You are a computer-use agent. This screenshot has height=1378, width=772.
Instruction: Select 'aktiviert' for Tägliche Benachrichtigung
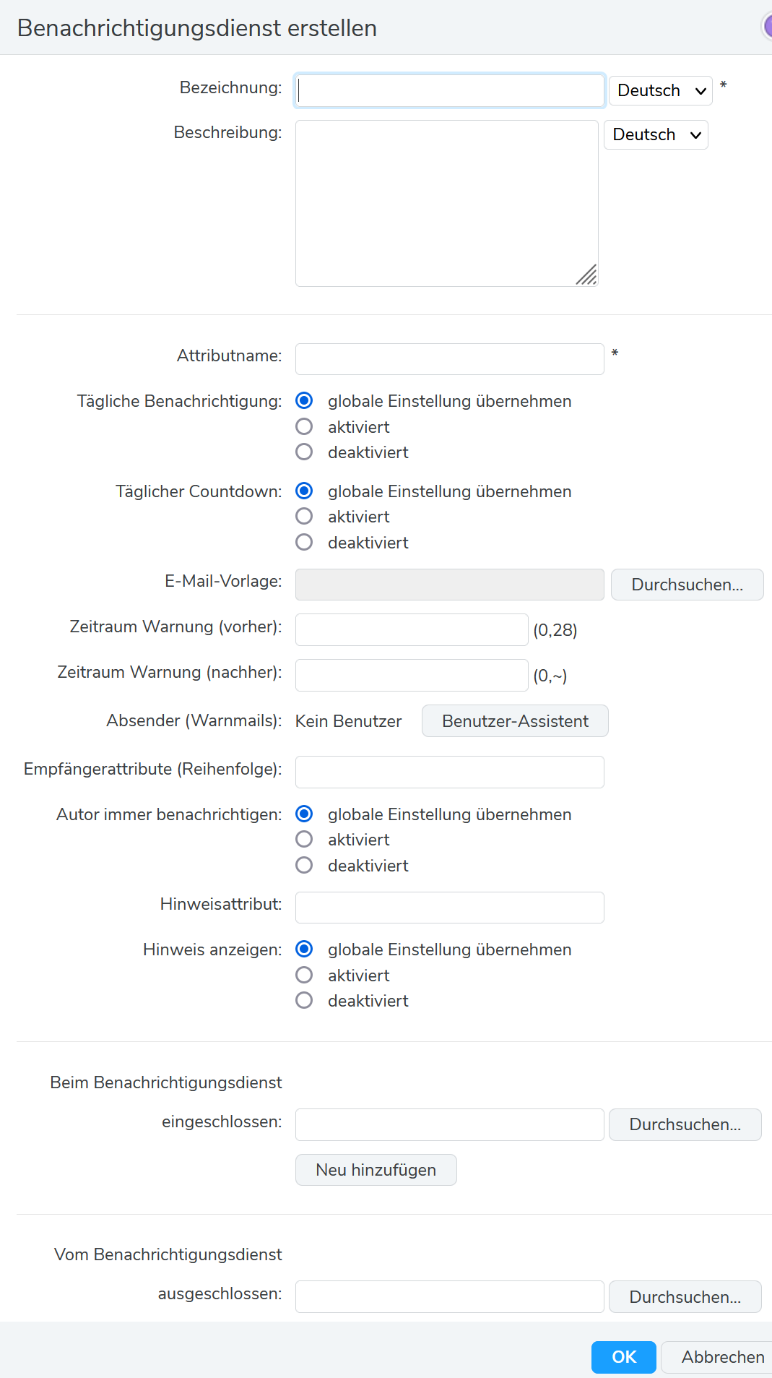tap(304, 426)
